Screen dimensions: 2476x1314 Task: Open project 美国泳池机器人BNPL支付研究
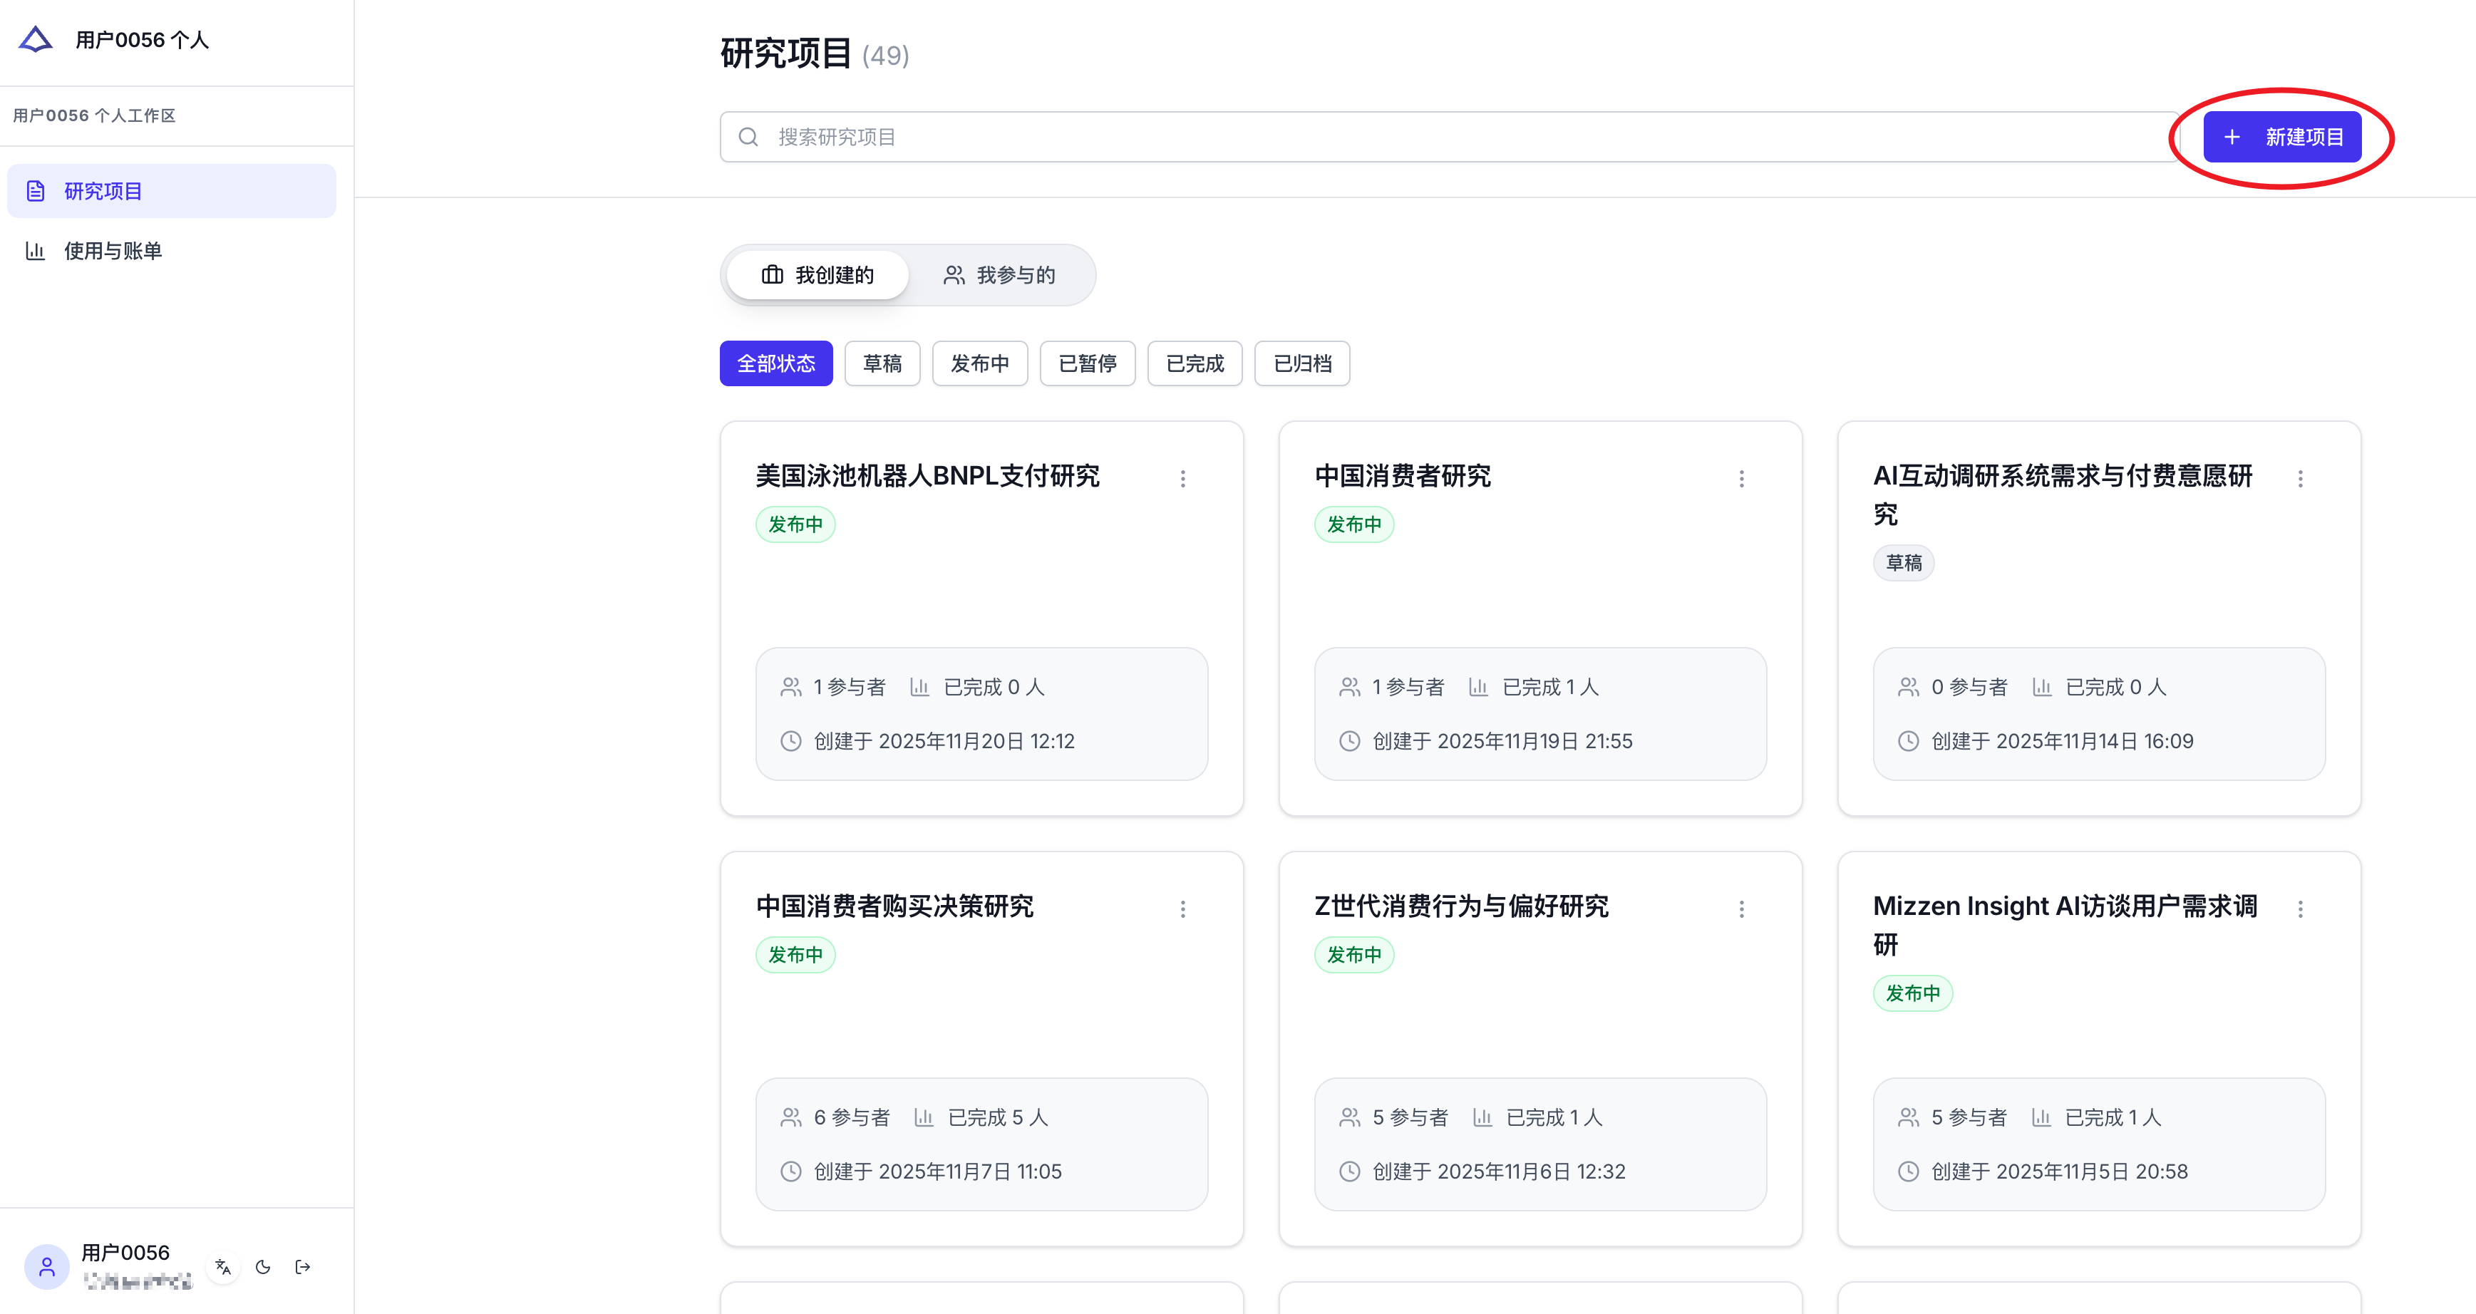[927, 476]
